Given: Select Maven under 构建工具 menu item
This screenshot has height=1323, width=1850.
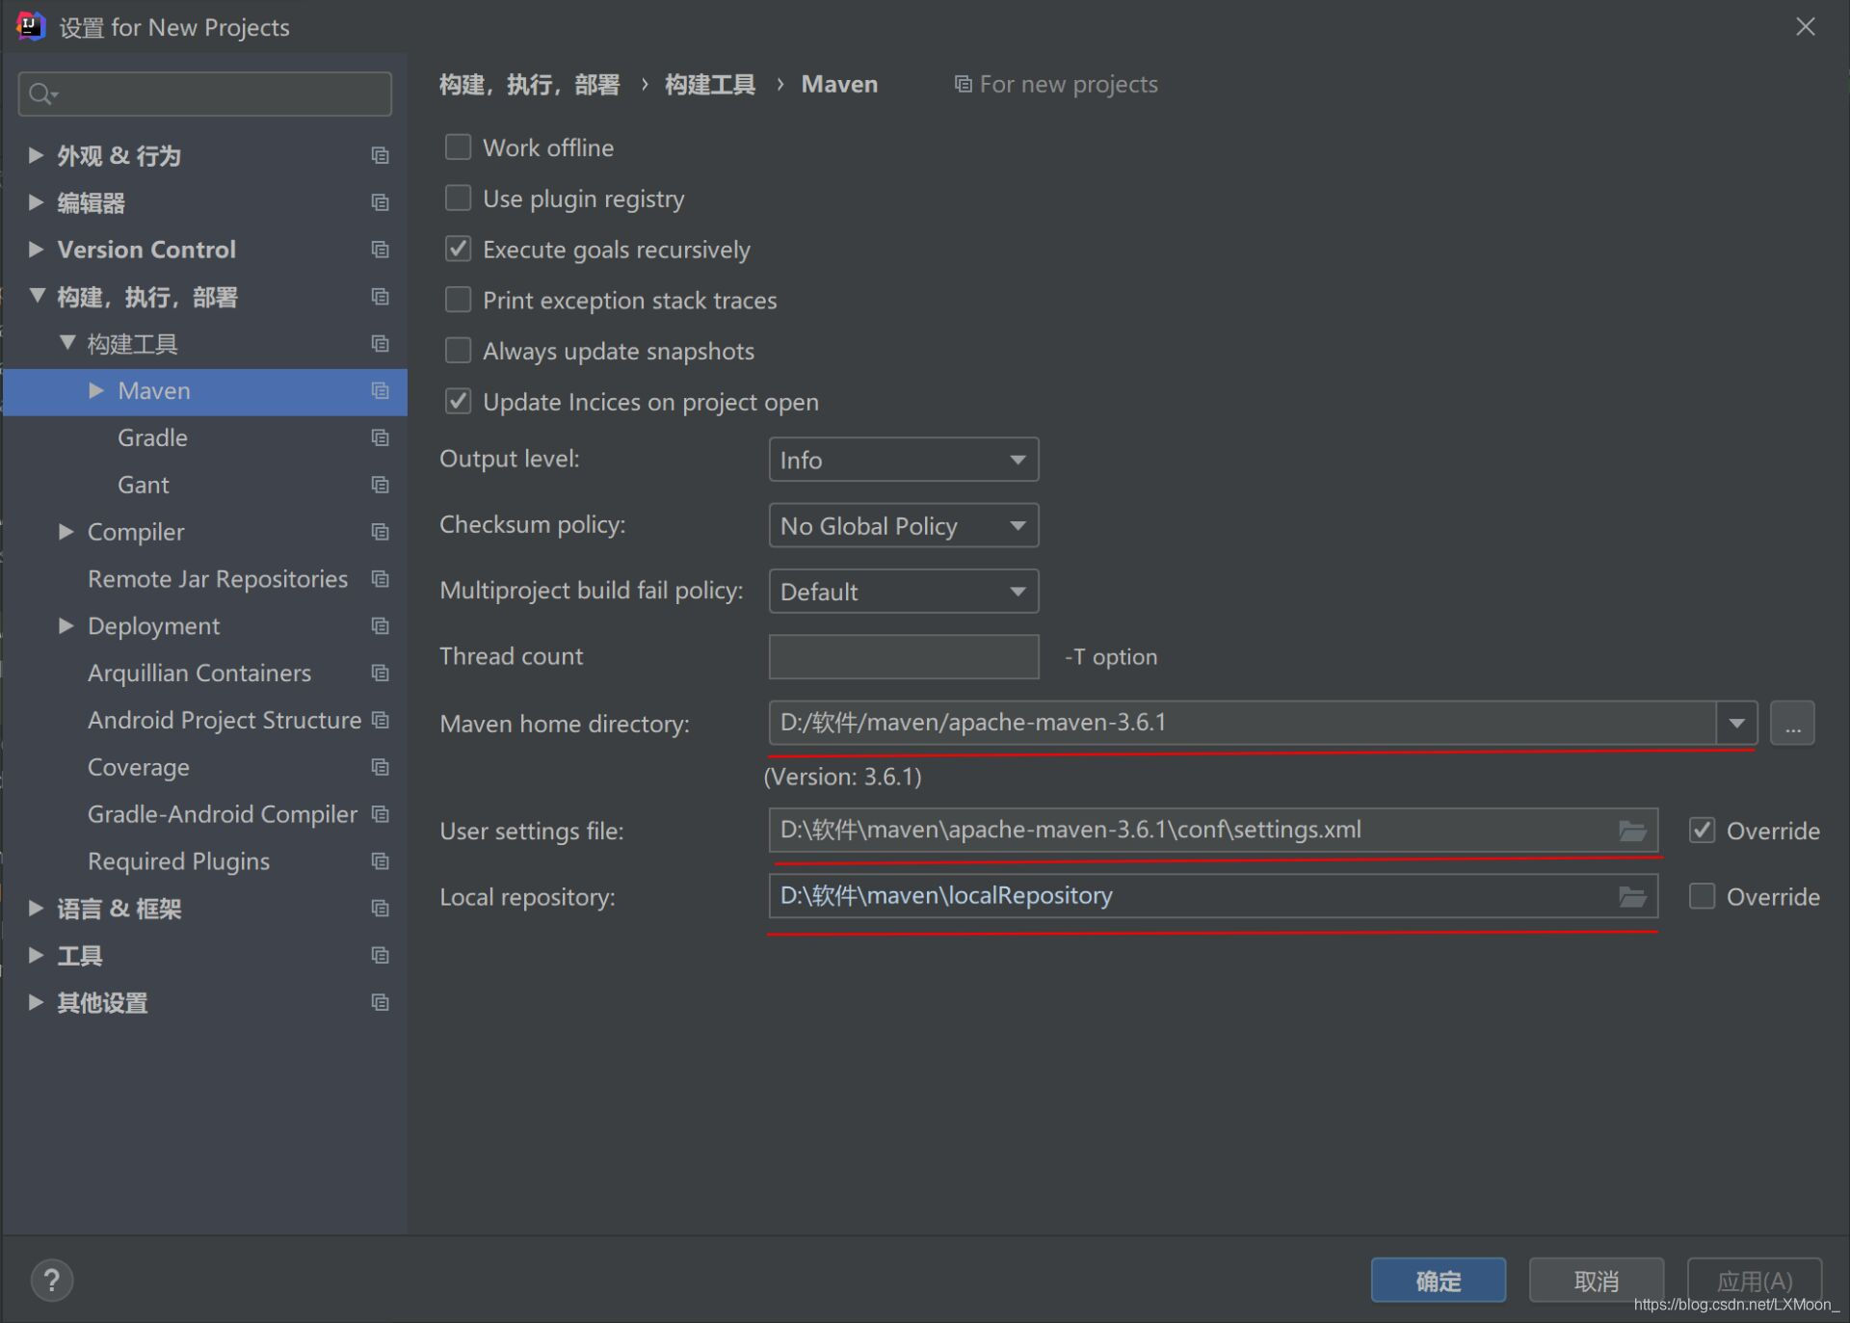Looking at the screenshot, I should click(153, 389).
